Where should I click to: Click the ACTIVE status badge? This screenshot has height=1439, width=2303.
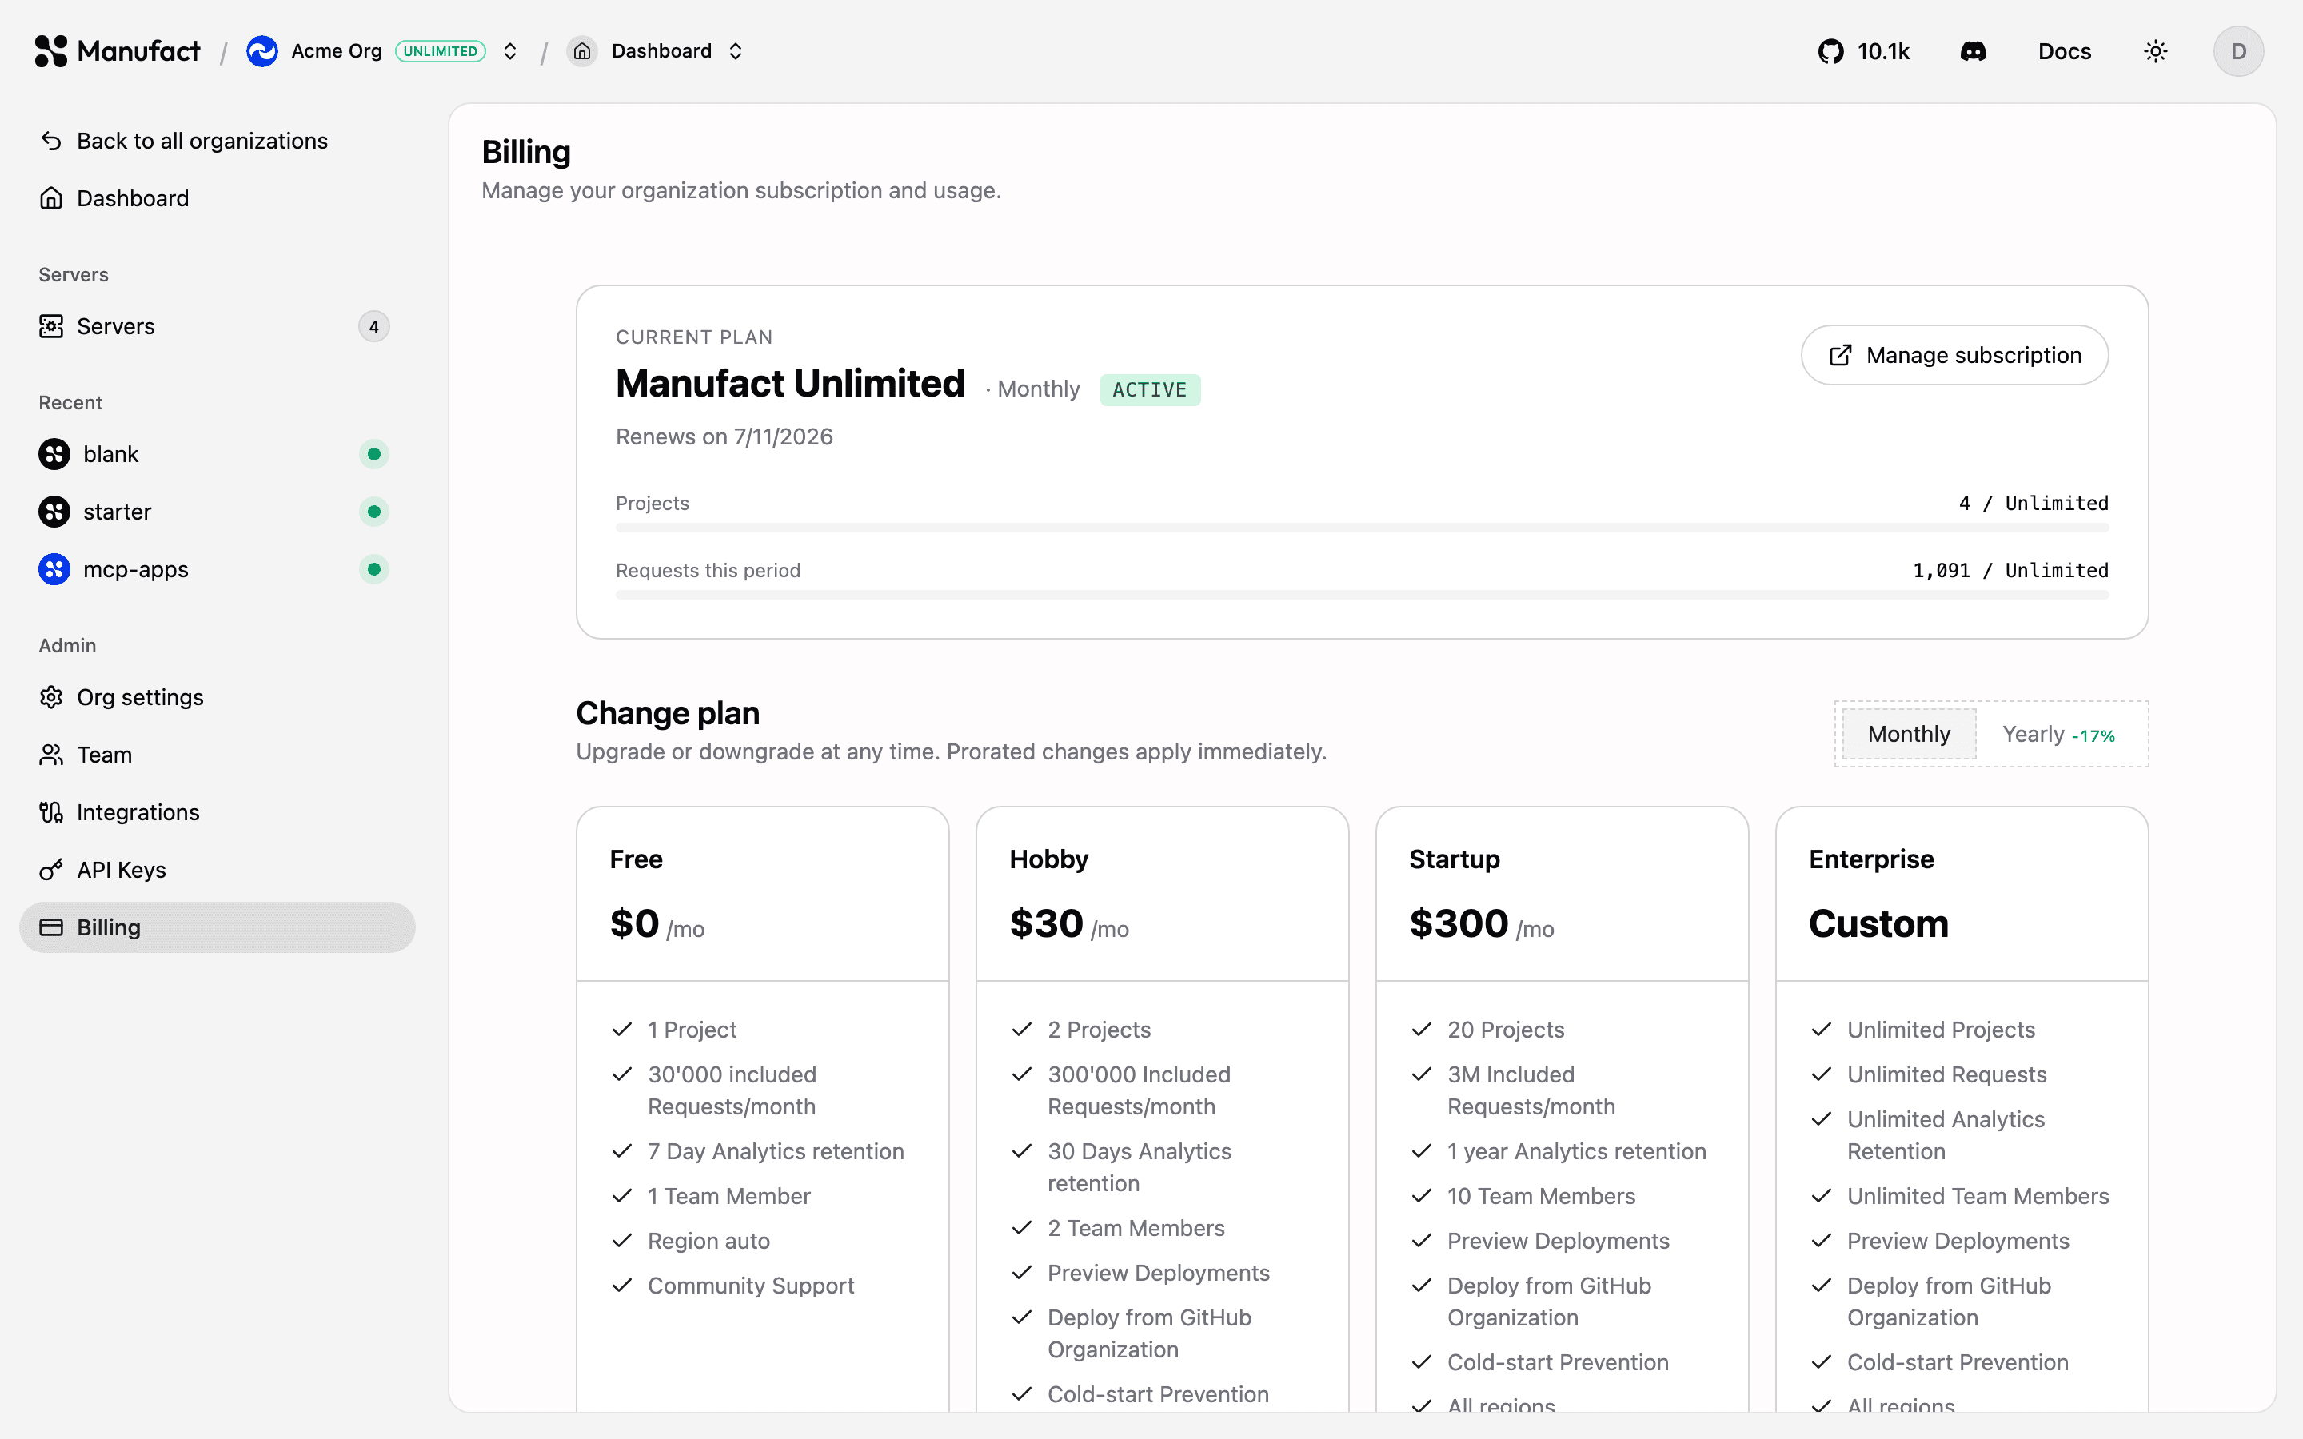(1150, 390)
